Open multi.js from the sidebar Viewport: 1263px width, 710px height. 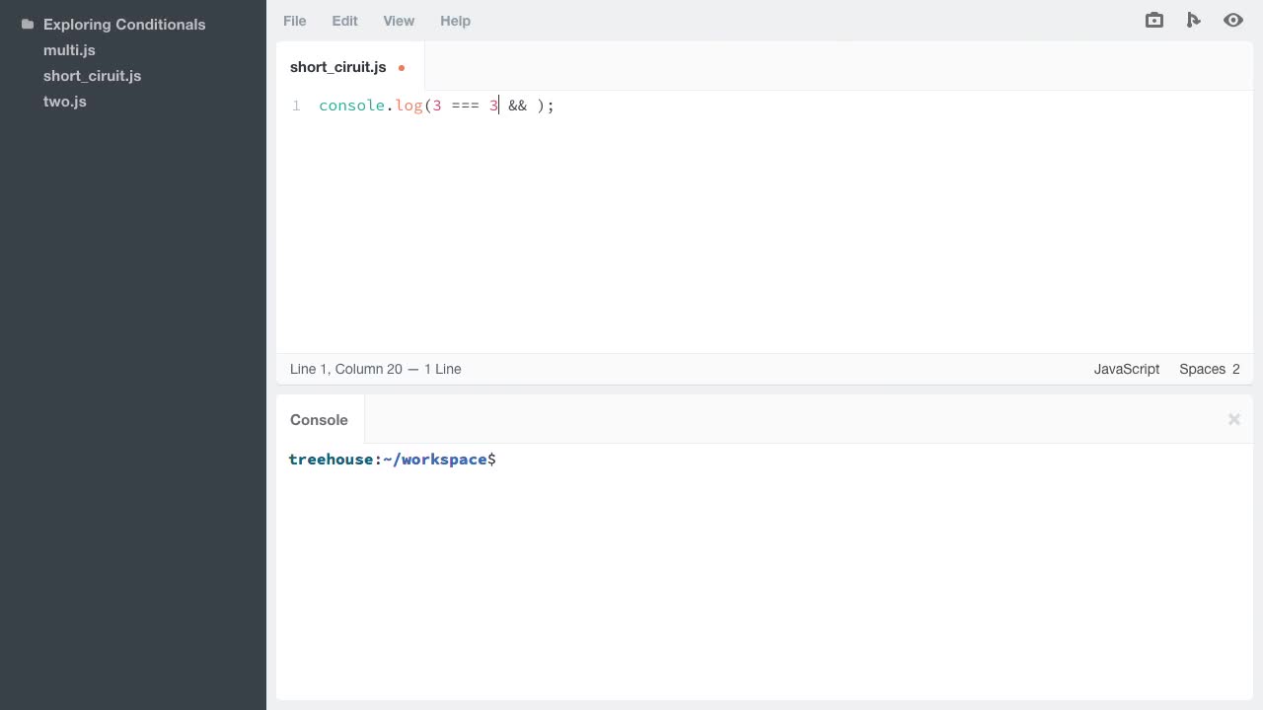click(69, 50)
